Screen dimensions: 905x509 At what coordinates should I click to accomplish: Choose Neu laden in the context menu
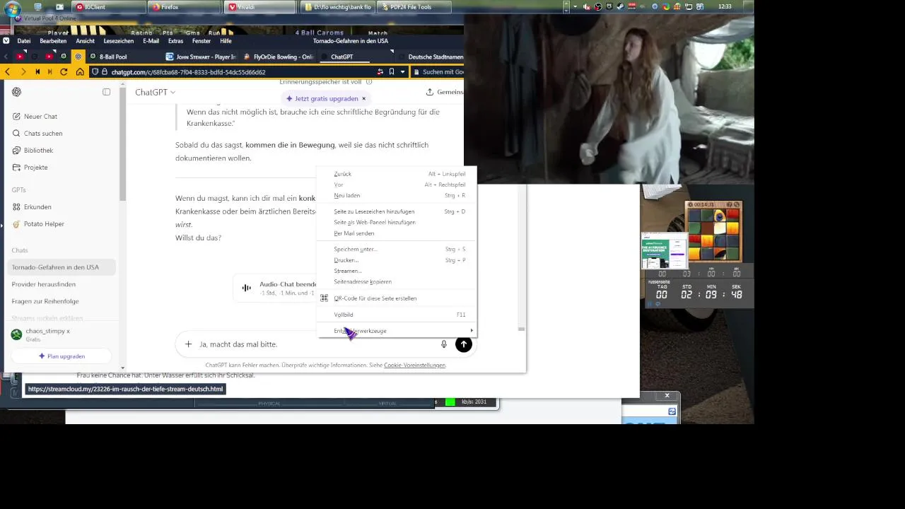[x=397, y=195]
